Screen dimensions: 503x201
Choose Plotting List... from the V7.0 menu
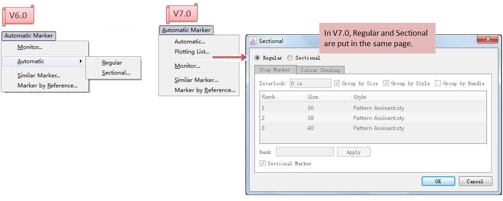(x=192, y=52)
